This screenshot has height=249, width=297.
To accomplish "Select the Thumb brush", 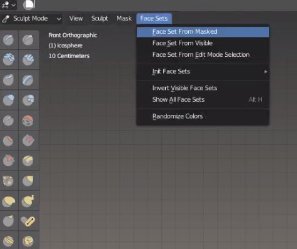I will (9, 221).
